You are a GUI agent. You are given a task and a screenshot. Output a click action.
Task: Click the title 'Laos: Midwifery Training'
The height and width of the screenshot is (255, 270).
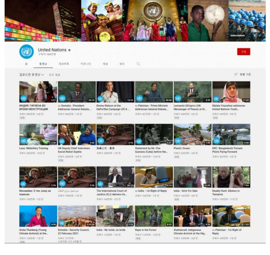pyautogui.click(x=34, y=148)
